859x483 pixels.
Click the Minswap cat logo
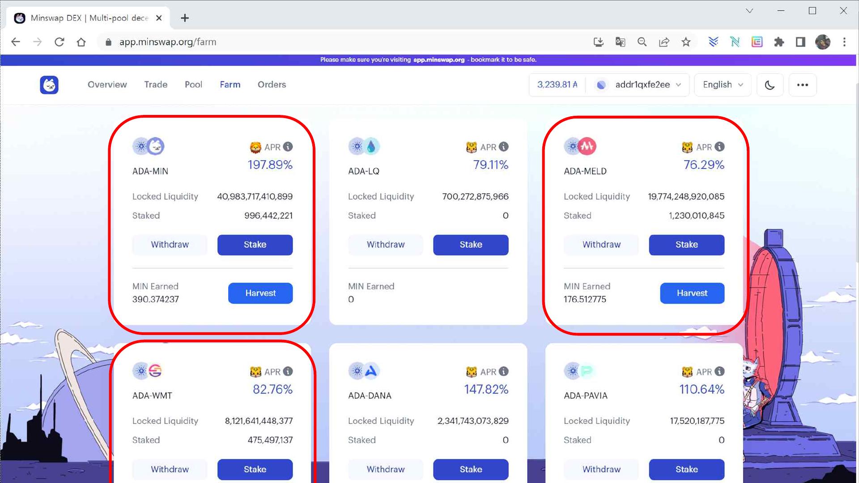(49, 85)
